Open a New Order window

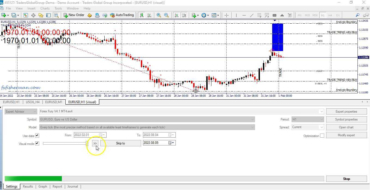click(x=74, y=15)
